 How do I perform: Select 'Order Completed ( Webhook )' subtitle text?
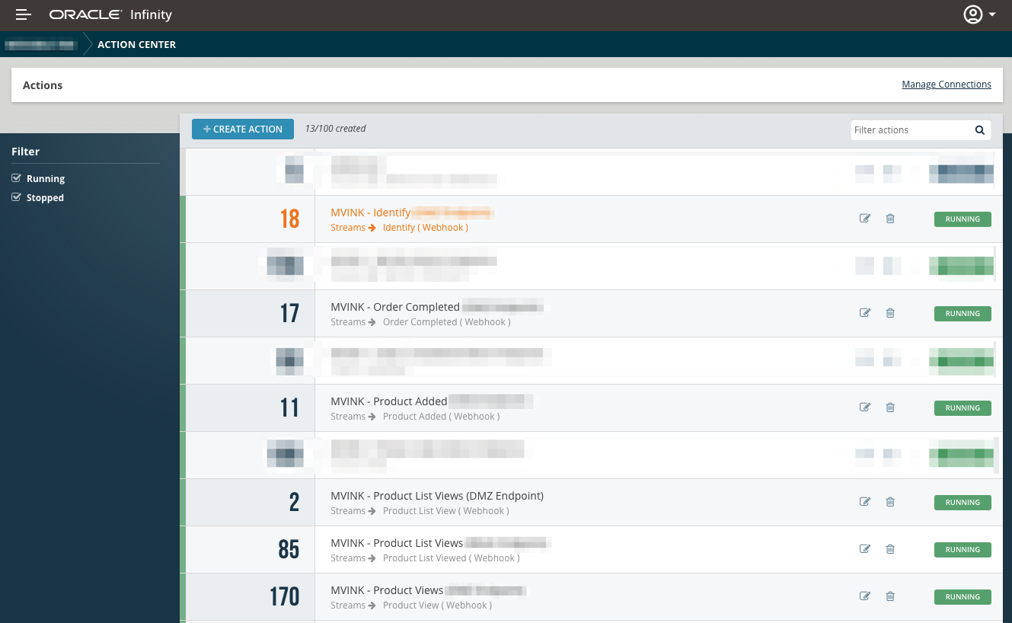[447, 322]
